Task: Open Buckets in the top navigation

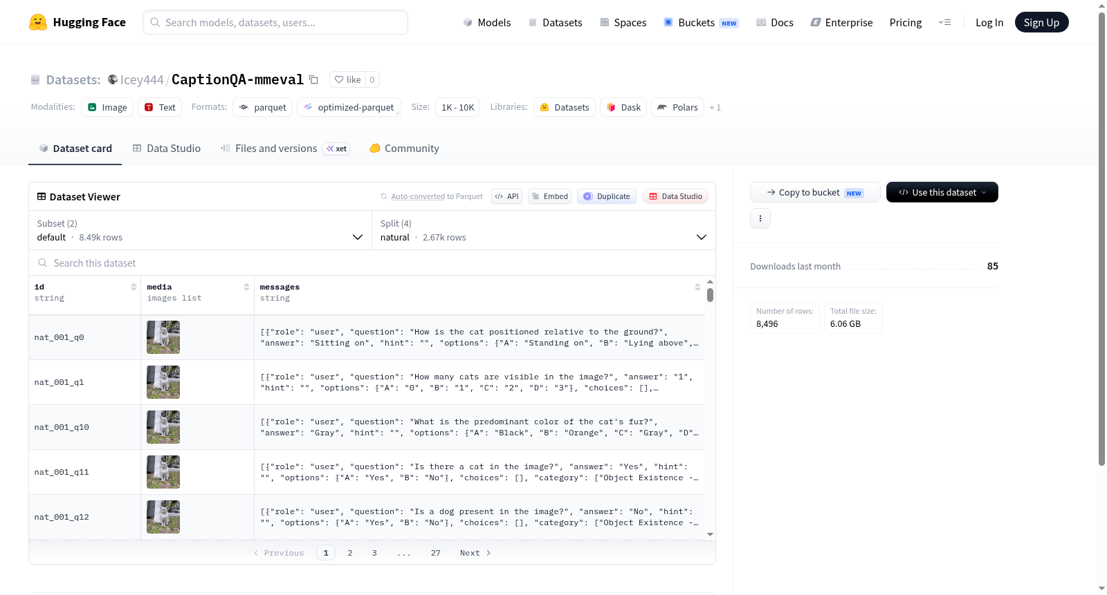Action: coord(701,22)
